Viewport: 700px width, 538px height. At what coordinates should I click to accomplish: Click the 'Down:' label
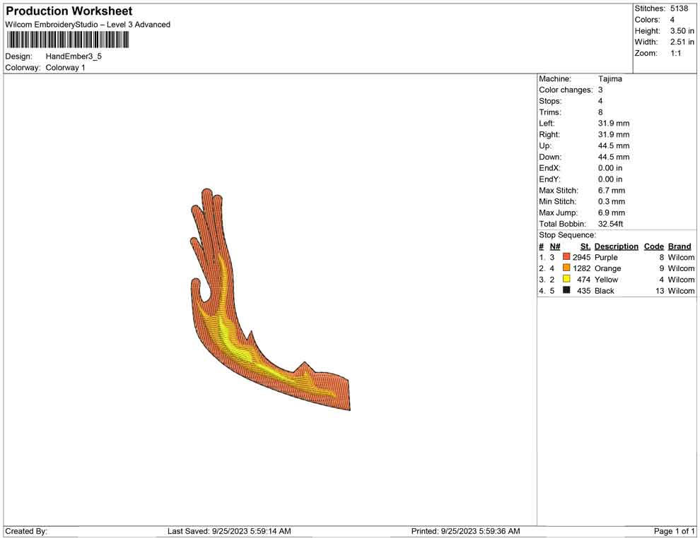pyautogui.click(x=550, y=157)
